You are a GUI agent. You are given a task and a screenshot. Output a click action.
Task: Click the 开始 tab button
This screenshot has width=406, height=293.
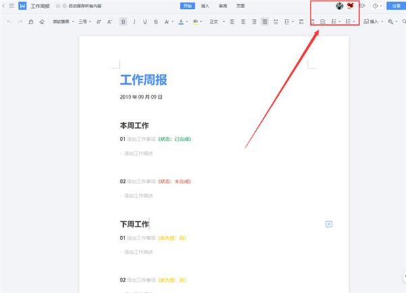187,6
